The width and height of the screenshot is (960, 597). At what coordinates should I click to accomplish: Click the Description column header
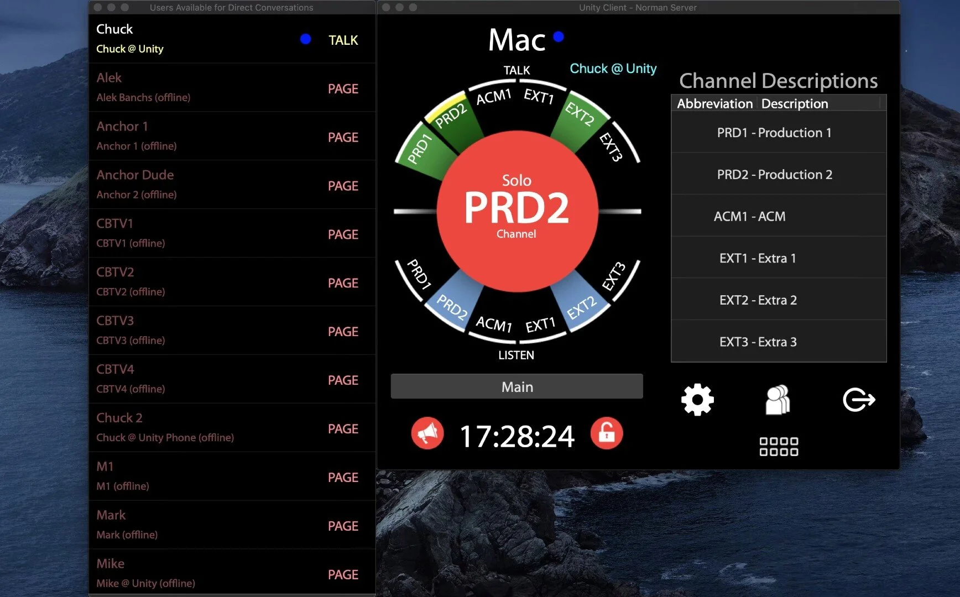pos(795,103)
